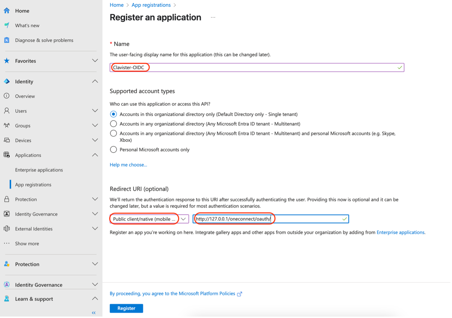Click the bottom Protection section icon

click(7, 264)
